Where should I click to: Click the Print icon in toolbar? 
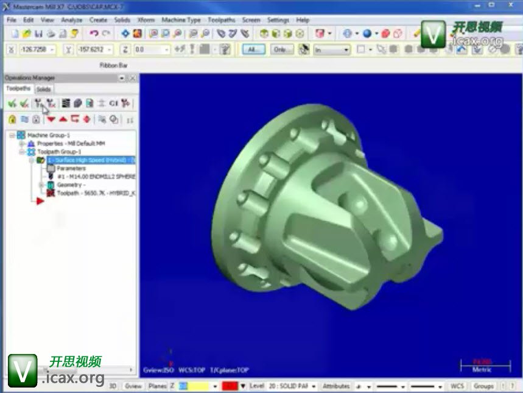[51, 34]
